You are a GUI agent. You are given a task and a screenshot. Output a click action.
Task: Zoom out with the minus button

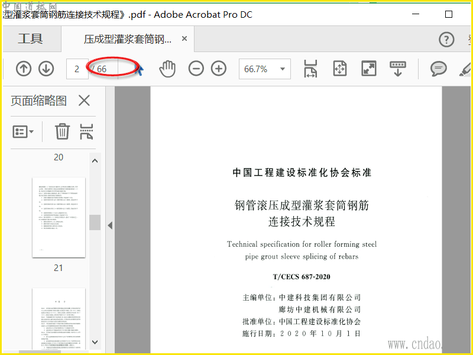tap(196, 69)
